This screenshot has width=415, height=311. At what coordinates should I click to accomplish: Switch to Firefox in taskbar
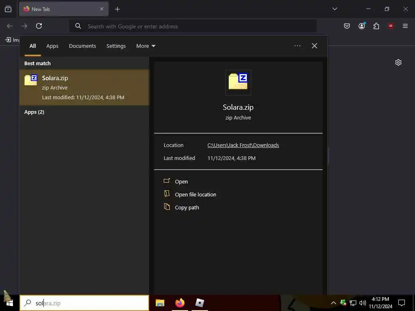click(180, 303)
